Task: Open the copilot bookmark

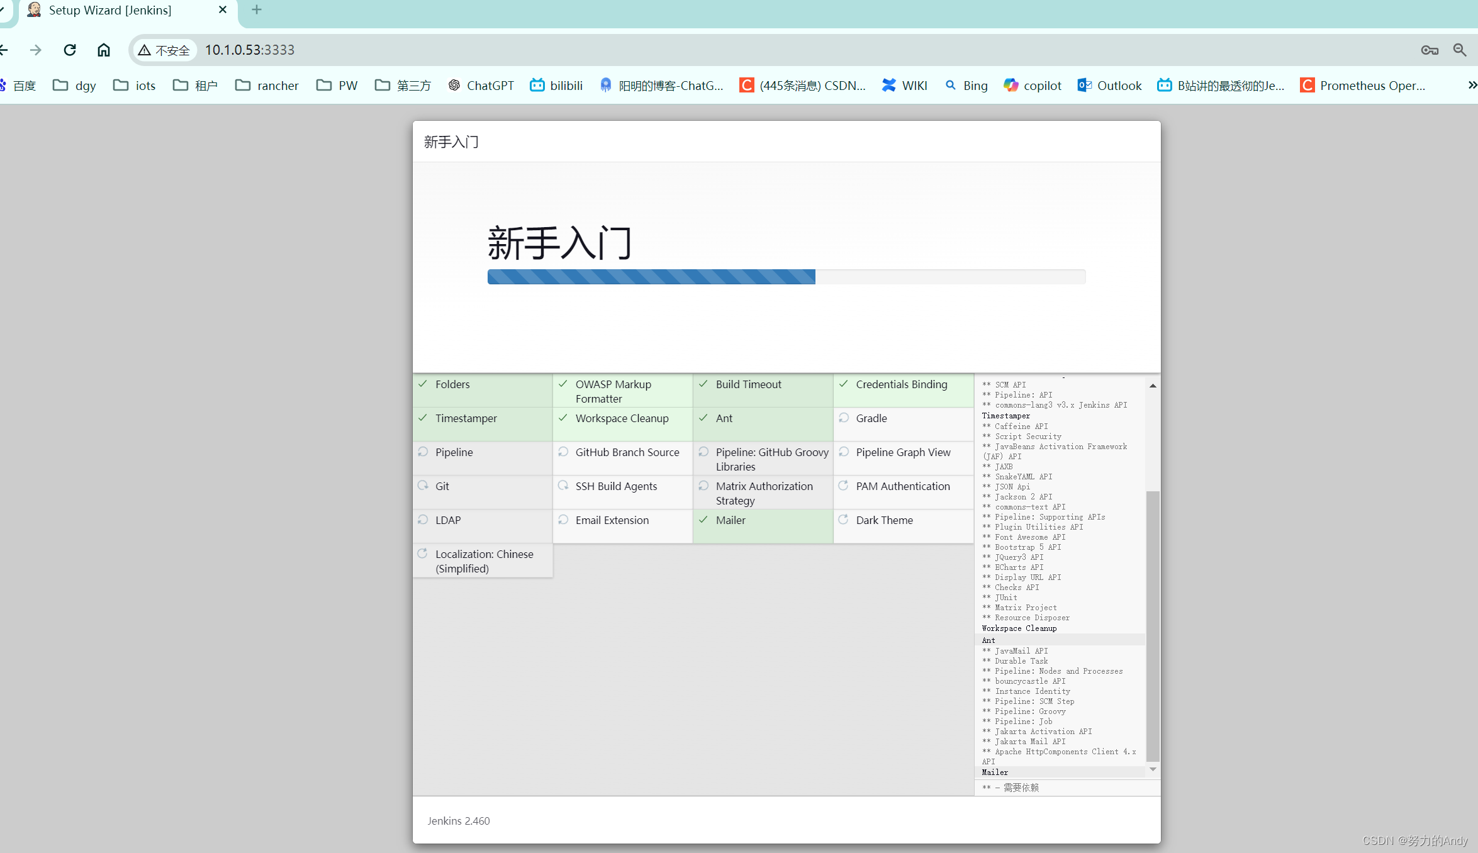Action: coord(1033,86)
